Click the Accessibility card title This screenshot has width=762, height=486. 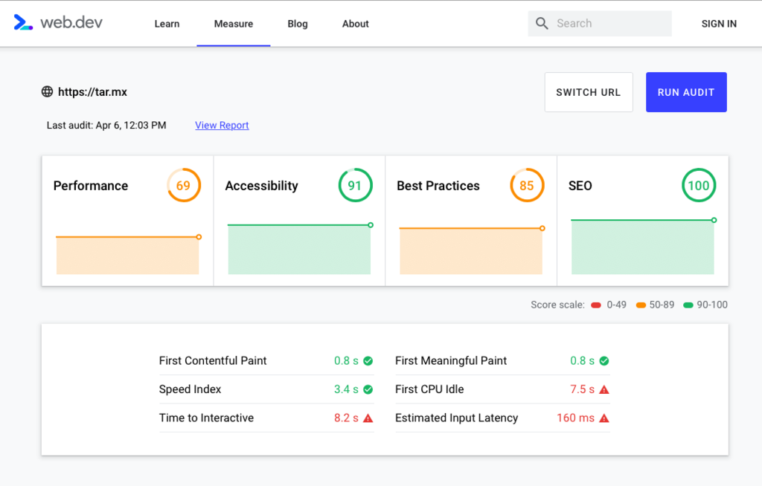click(261, 186)
